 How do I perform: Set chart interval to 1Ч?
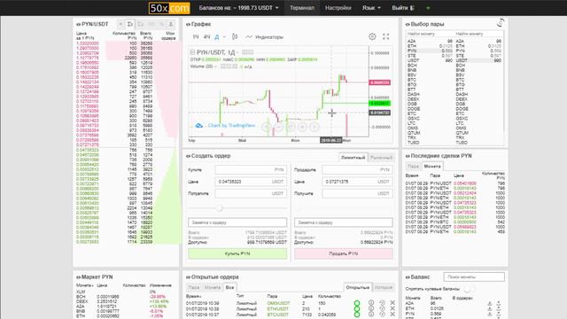click(196, 37)
